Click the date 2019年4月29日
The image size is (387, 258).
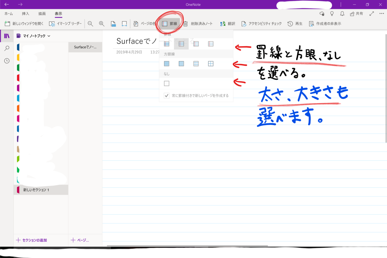pos(129,52)
